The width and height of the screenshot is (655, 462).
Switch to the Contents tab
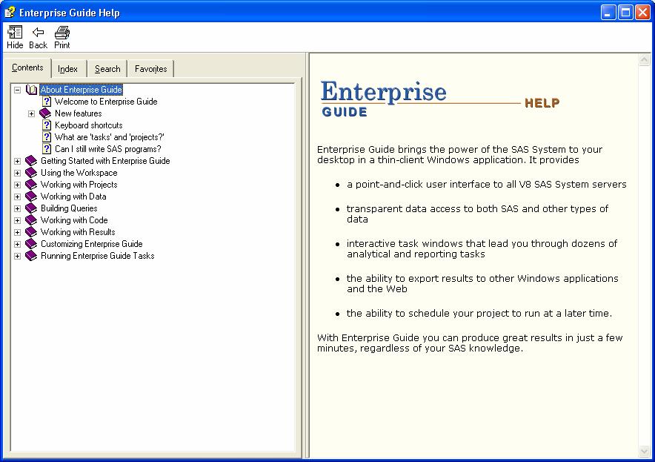[27, 67]
